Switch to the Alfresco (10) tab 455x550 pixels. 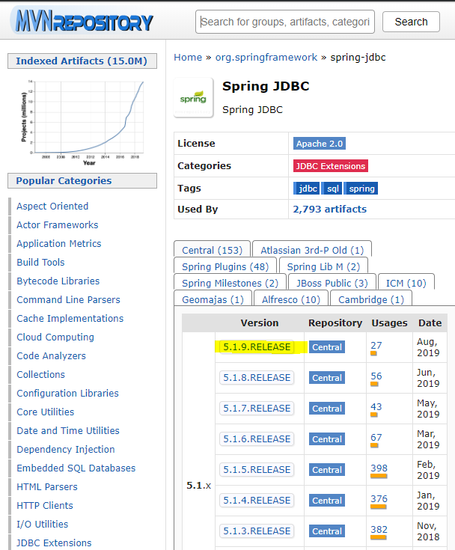pos(291,299)
